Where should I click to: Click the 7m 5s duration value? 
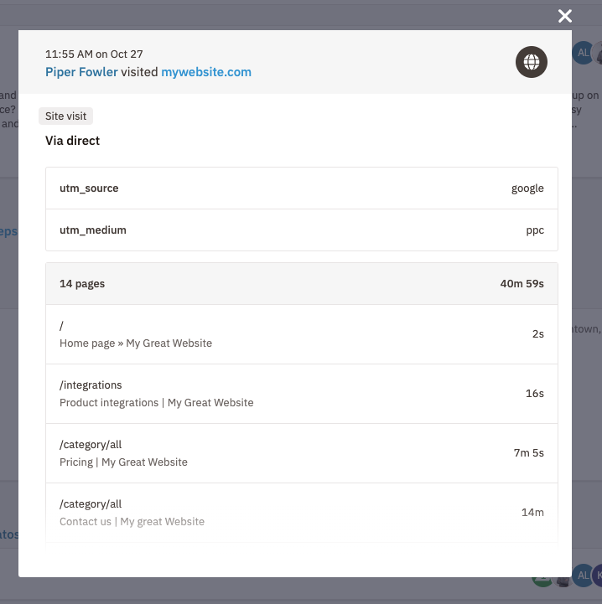[x=529, y=453]
